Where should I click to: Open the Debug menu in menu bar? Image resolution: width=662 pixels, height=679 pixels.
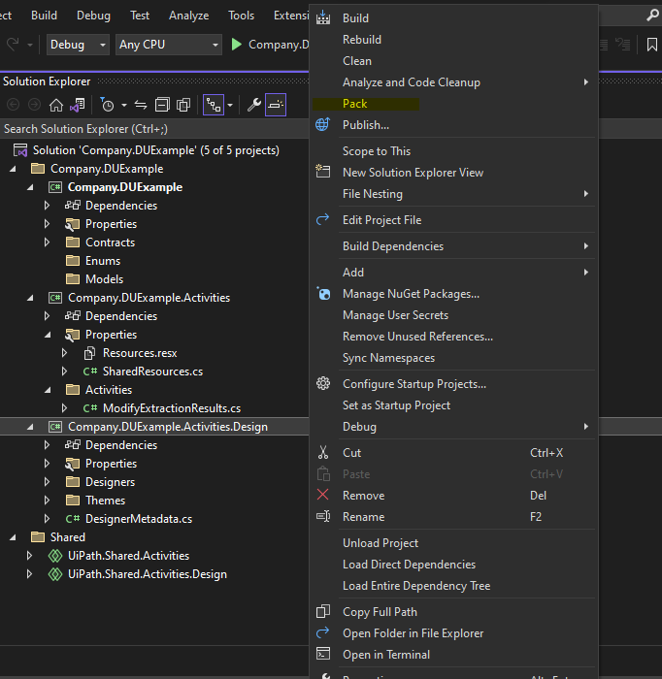(93, 16)
